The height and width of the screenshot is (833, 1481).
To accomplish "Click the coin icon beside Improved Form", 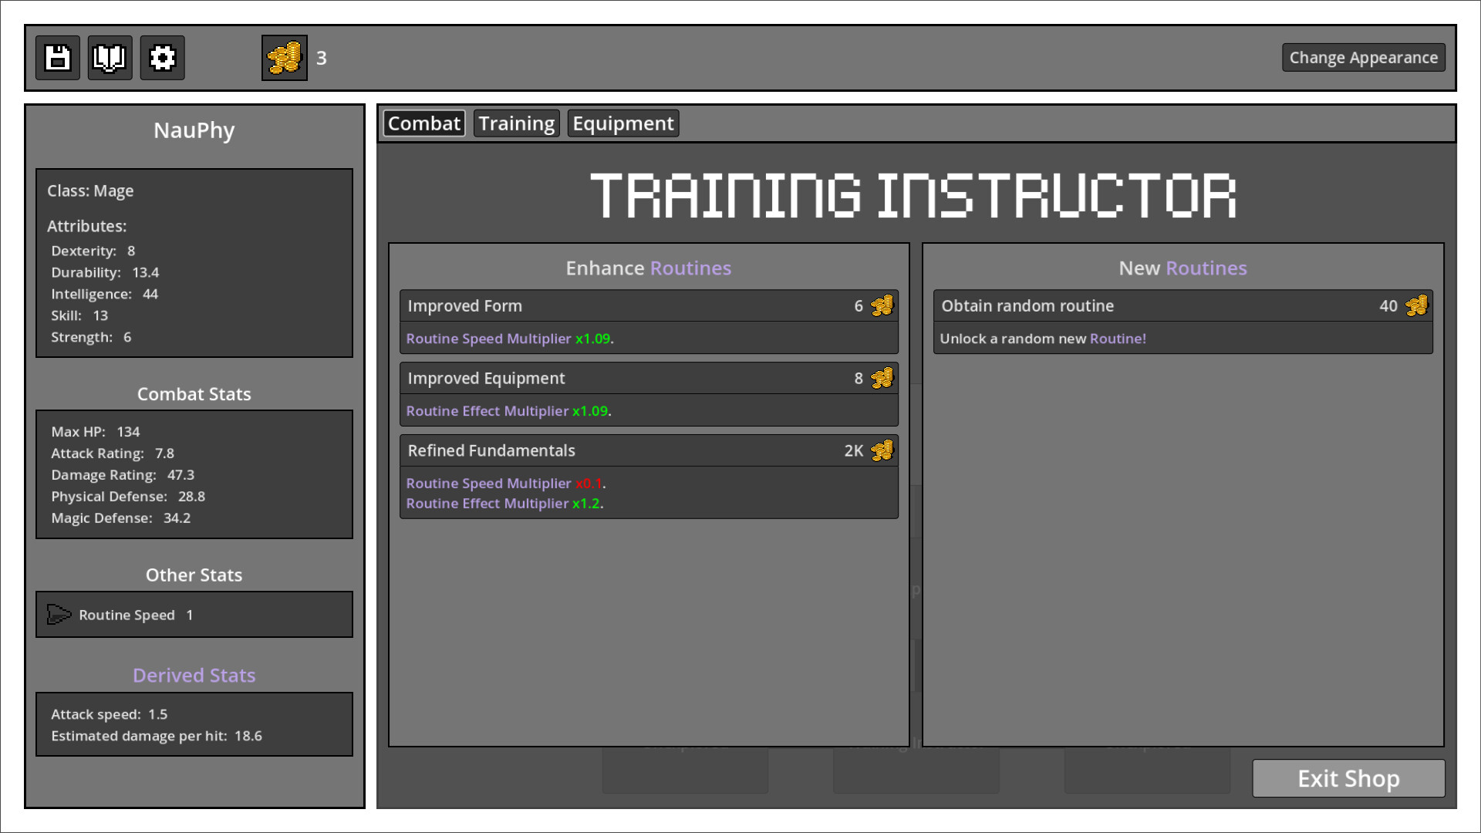I will click(x=882, y=305).
